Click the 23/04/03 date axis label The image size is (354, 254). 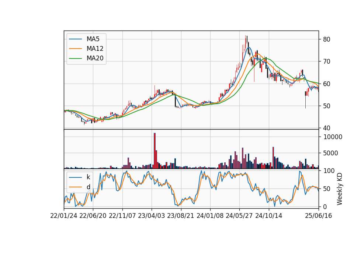pyautogui.click(x=152, y=216)
